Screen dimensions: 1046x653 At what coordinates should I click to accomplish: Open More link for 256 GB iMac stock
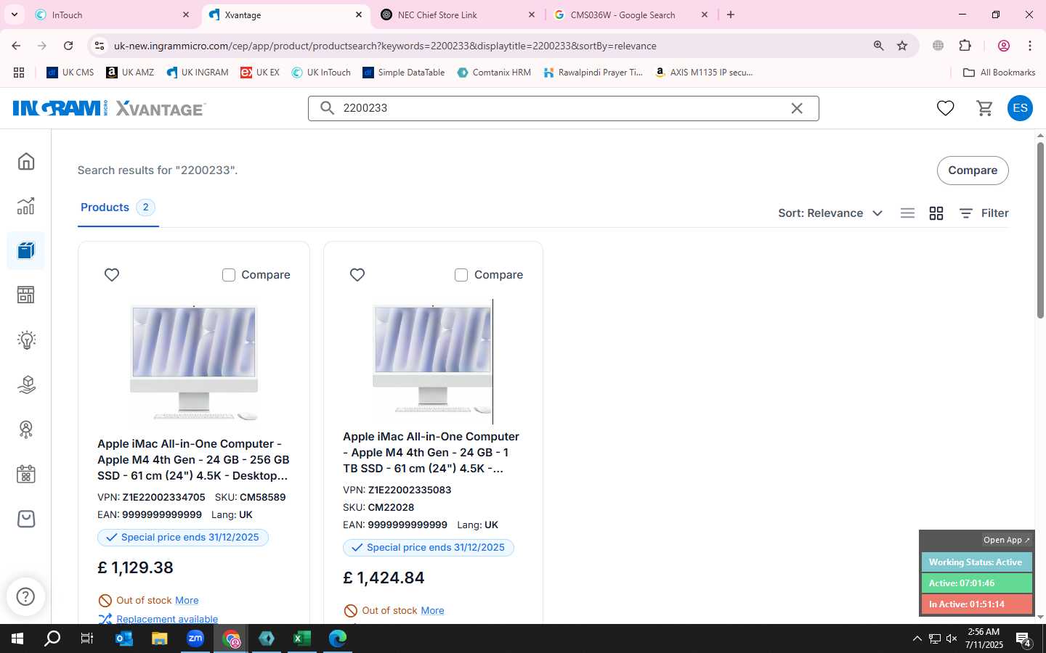(x=187, y=600)
